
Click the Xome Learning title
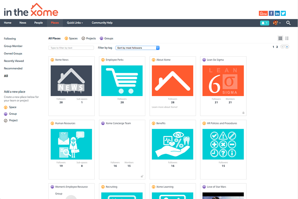pyautogui.click(x=165, y=187)
